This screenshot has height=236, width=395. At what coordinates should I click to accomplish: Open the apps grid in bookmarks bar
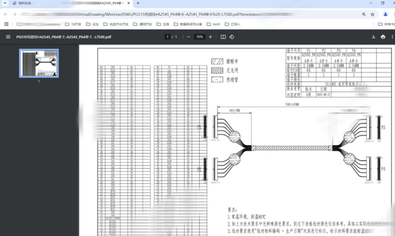pyautogui.click(x=6, y=24)
